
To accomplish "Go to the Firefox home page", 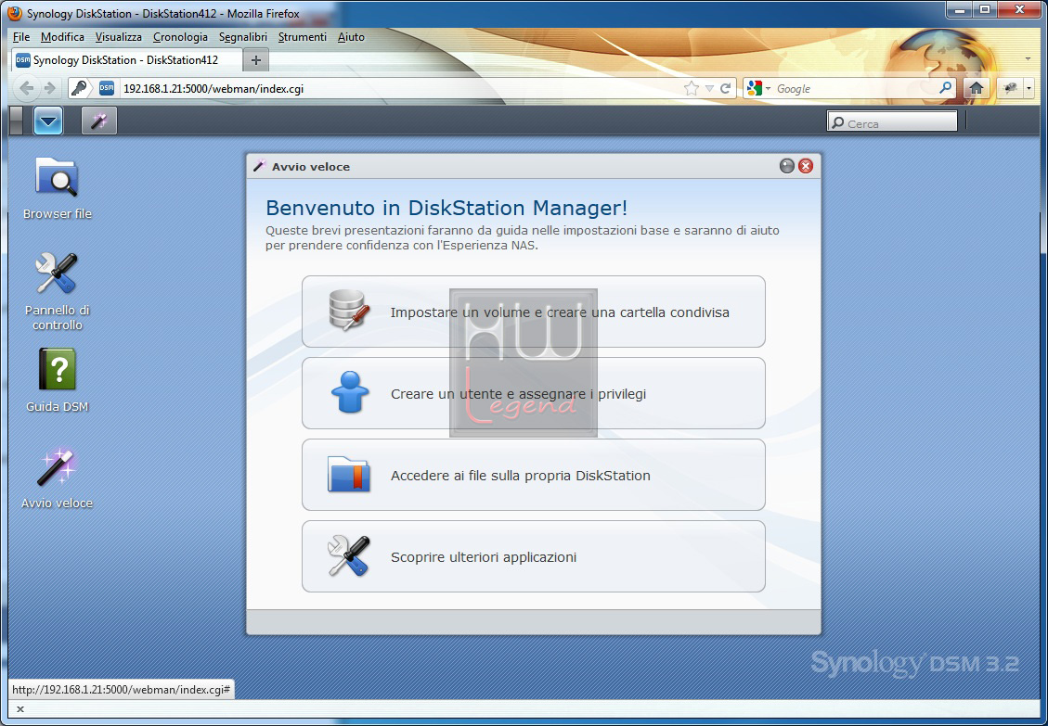I will (977, 88).
